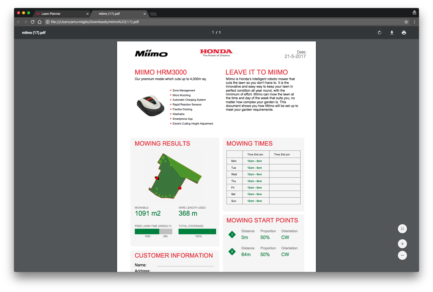Reload the current page

pos(33,22)
